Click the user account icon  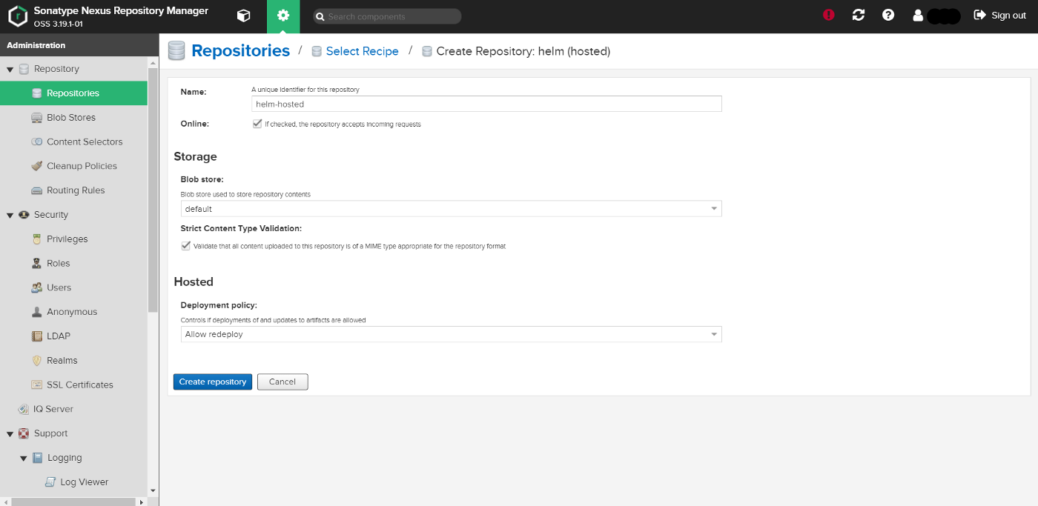[x=917, y=14]
